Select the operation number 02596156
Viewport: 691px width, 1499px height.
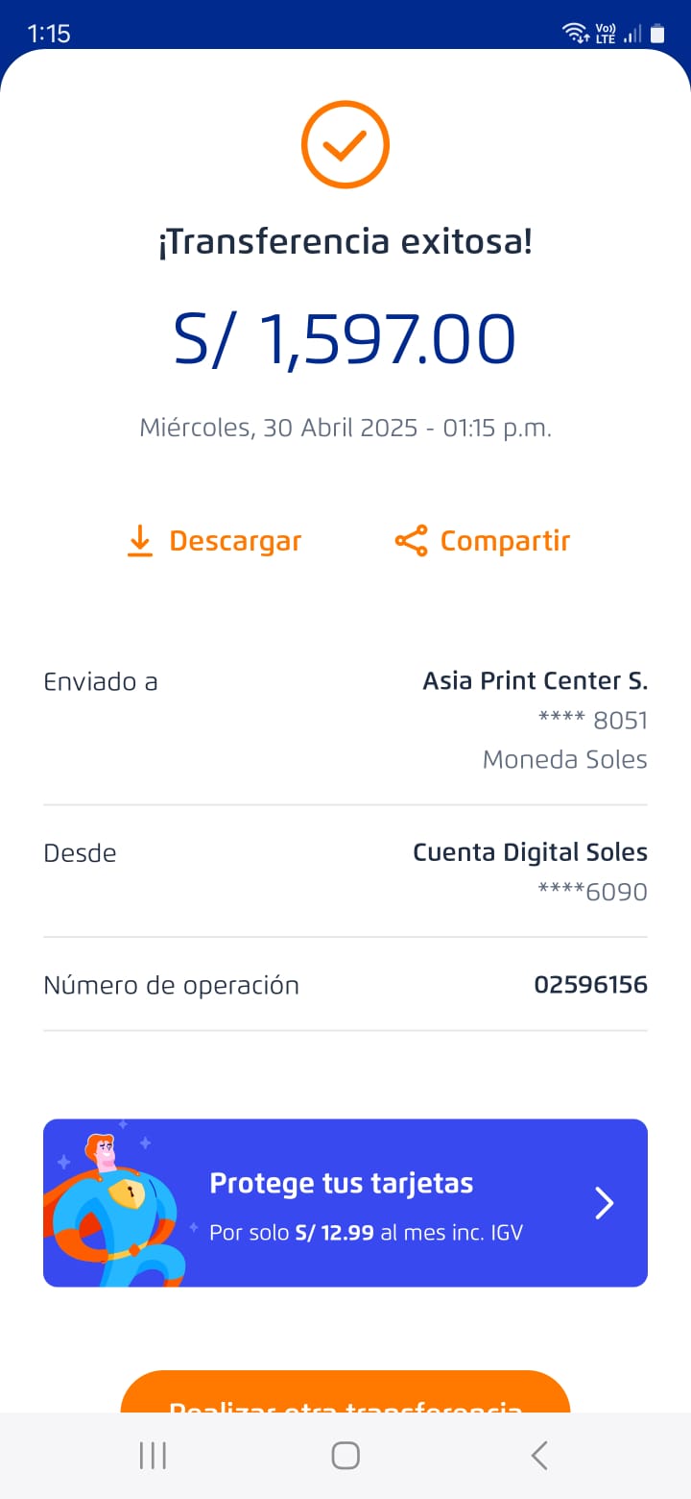tap(590, 985)
